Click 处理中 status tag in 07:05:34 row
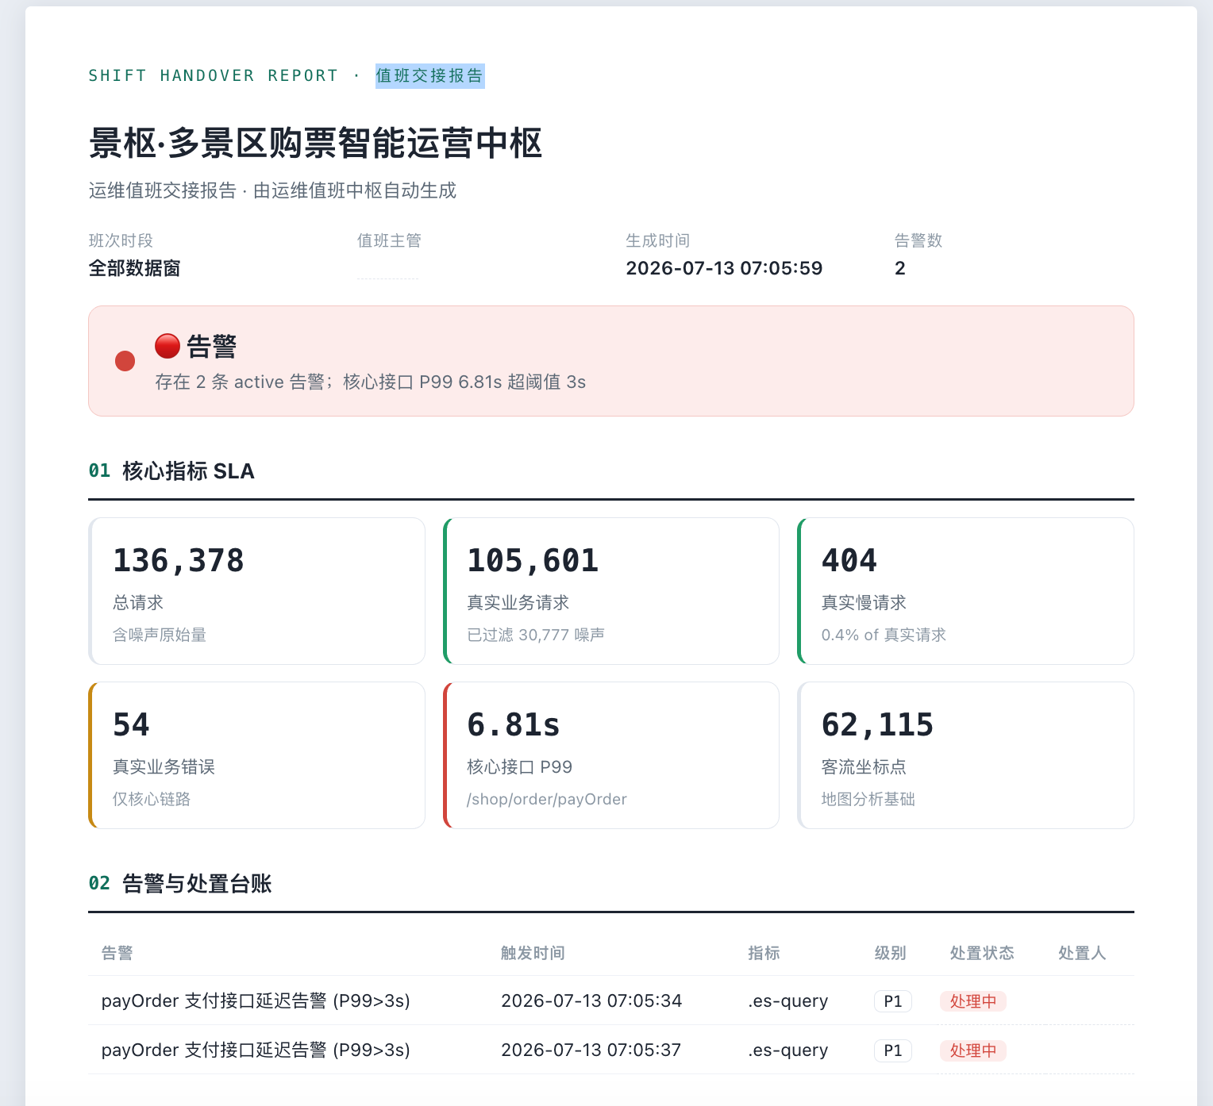1213x1106 pixels. pos(973,1001)
